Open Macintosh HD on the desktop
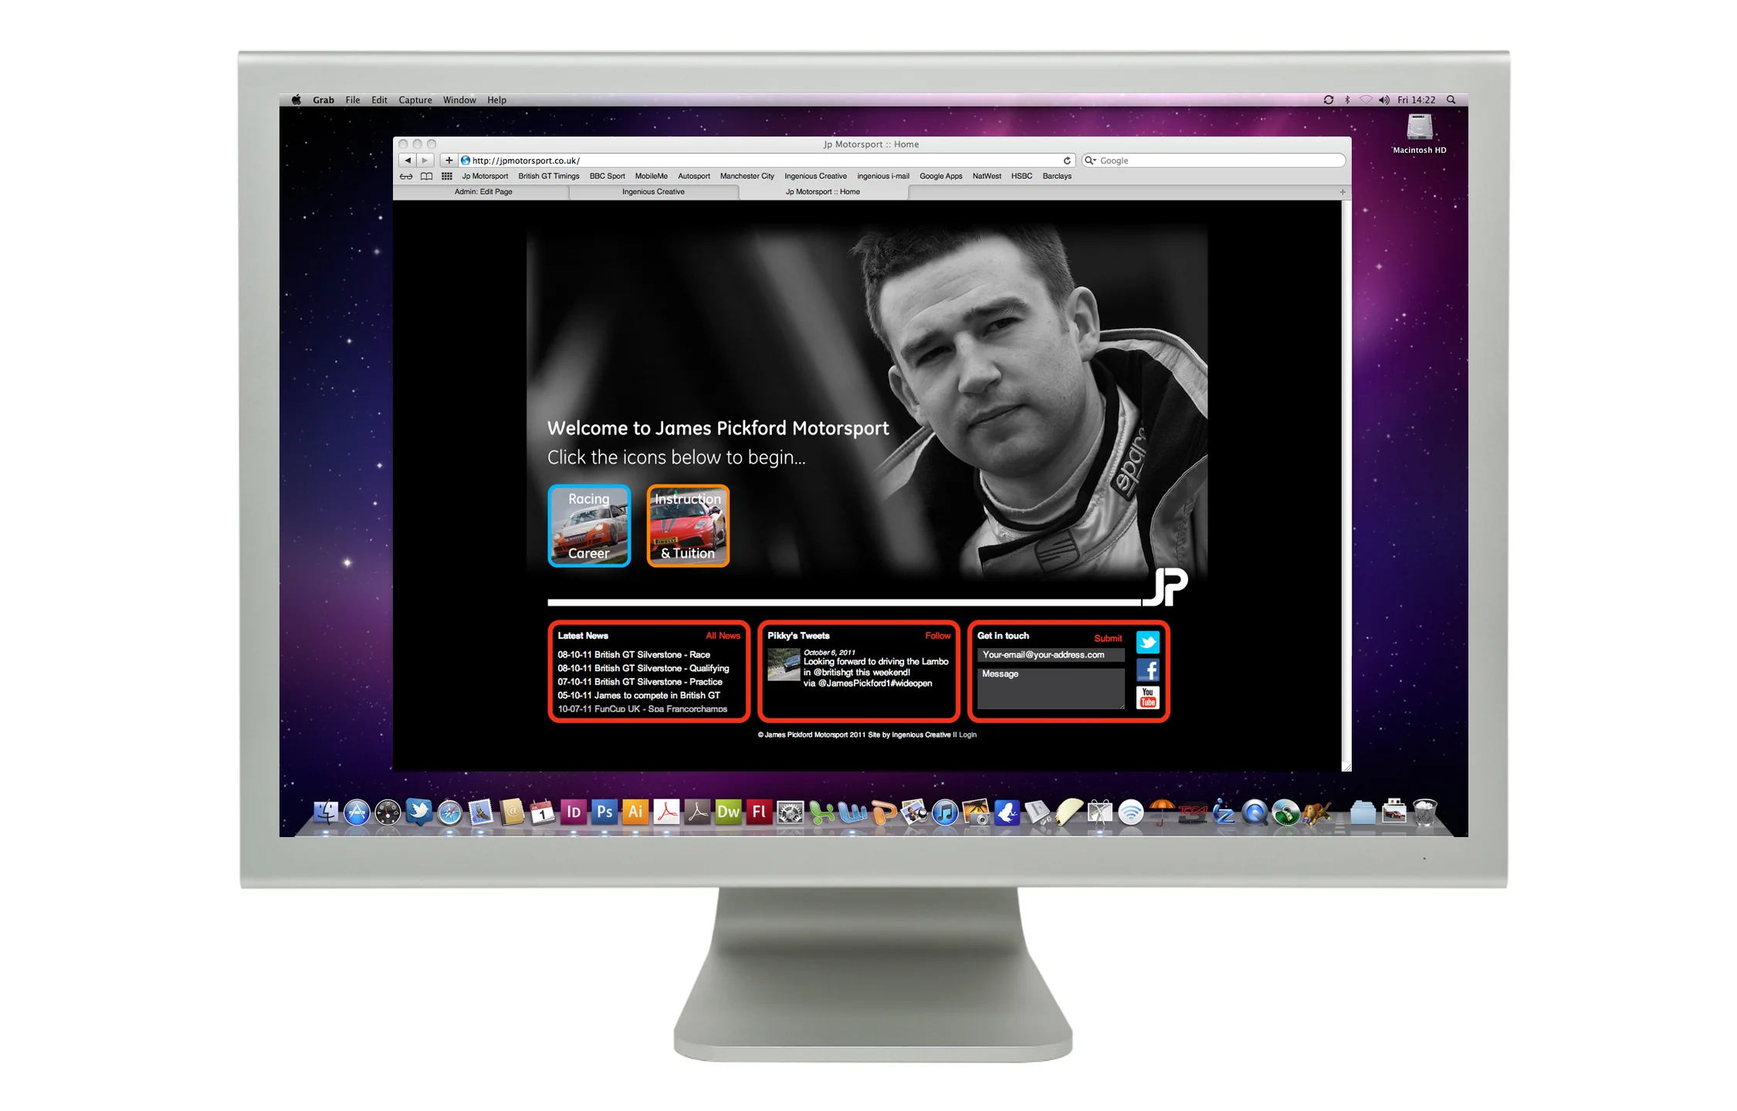The width and height of the screenshot is (1737, 1111). coord(1419,133)
